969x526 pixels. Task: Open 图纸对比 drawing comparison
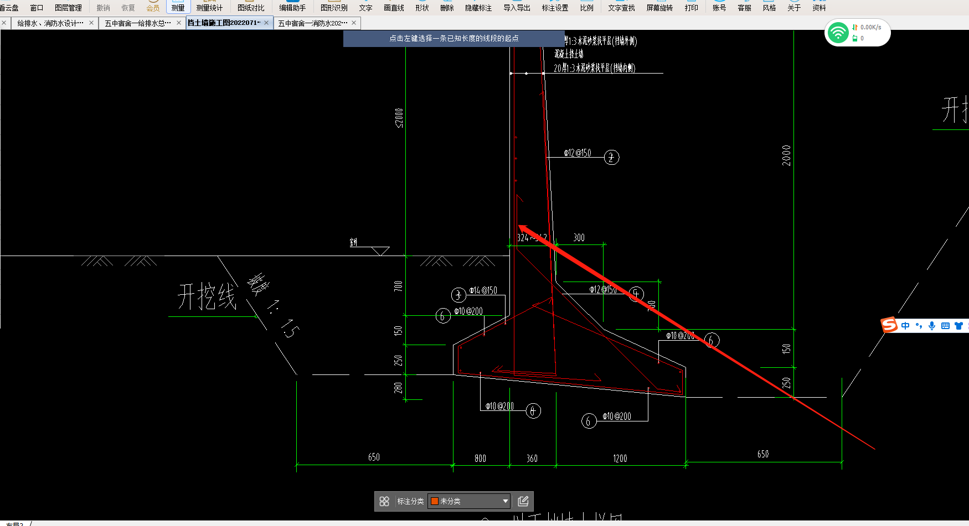tap(251, 8)
